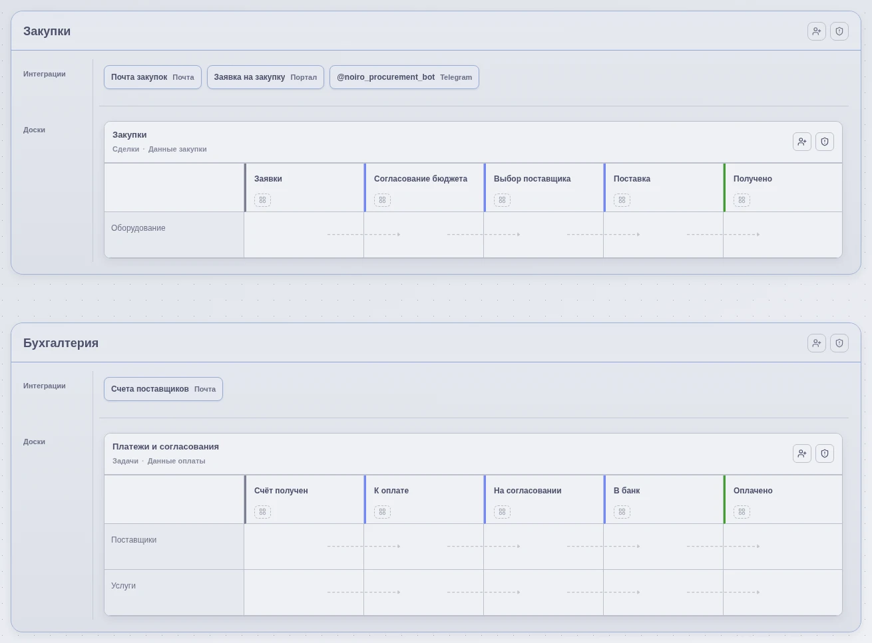
Task: Open Почта закупок integration chip
Action: point(152,77)
